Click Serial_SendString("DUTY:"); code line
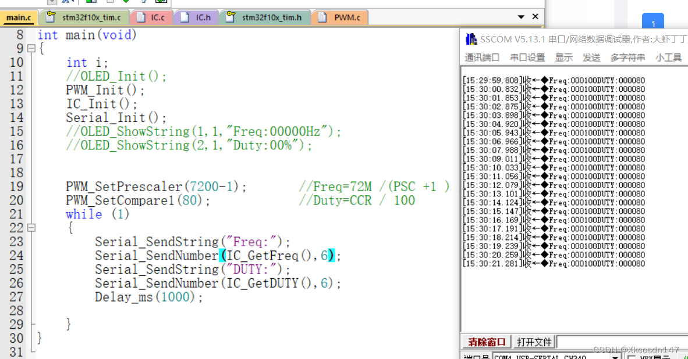The image size is (688, 359). point(193,270)
